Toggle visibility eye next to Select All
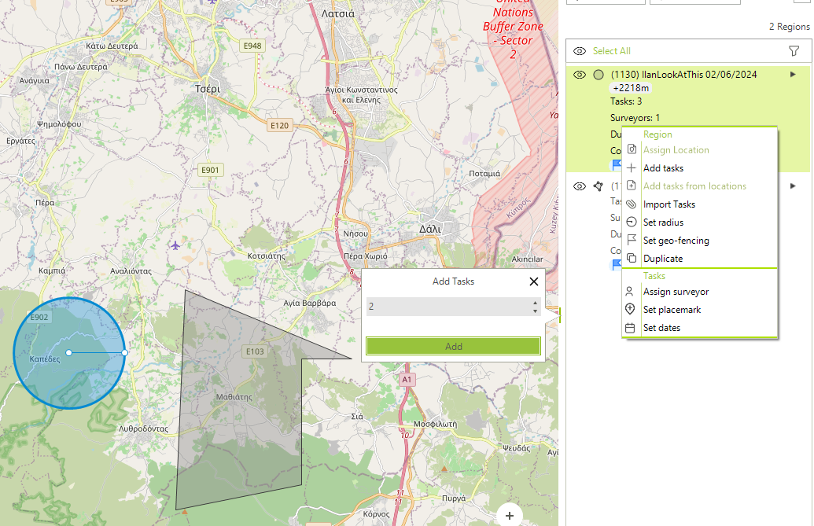Screen dimensions: 814x526 (580, 50)
